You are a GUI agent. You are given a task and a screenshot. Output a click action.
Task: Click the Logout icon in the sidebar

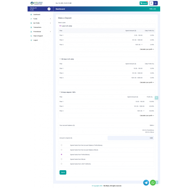click(x=31, y=40)
